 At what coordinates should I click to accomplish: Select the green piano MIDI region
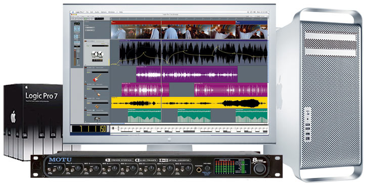[x=145, y=115]
